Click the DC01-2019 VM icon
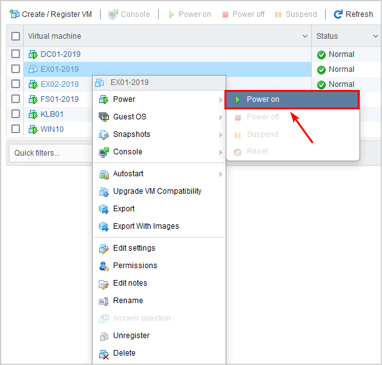The image size is (382, 365). [x=33, y=54]
